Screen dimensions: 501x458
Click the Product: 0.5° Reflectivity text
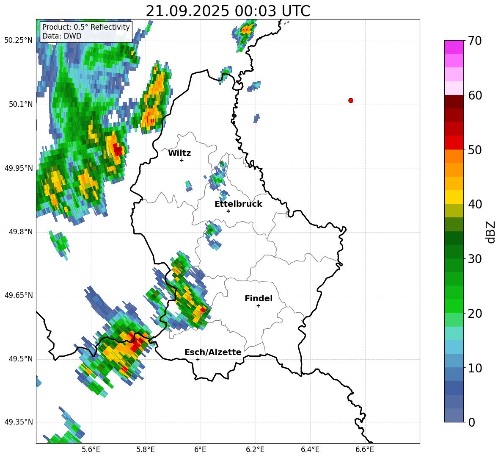pos(86,27)
